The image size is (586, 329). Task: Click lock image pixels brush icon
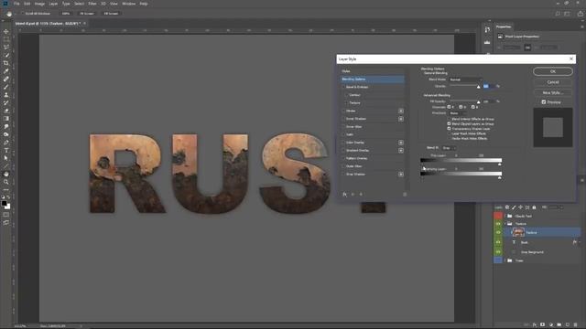[x=514, y=207]
